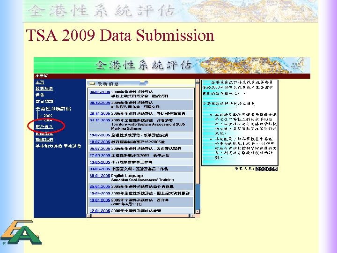Open the 12-04-2005 news date link
The height and width of the screenshot is (253, 337).
pos(100,211)
